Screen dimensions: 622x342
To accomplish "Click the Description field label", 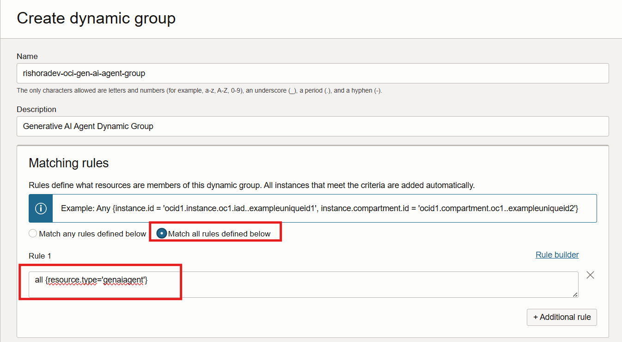I will click(37, 109).
